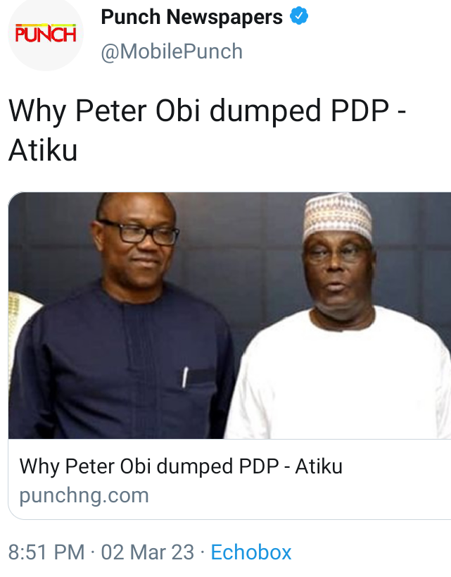Click 'PDP' in the tweet headline
The image size is (451, 577).
click(360, 111)
